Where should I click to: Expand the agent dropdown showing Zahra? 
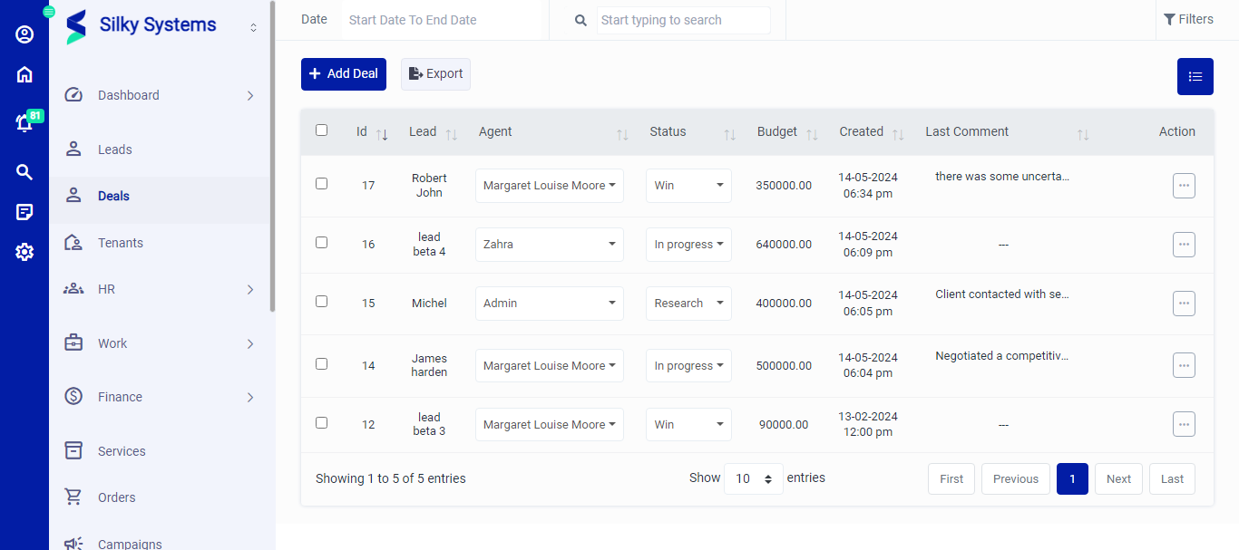pyautogui.click(x=549, y=244)
